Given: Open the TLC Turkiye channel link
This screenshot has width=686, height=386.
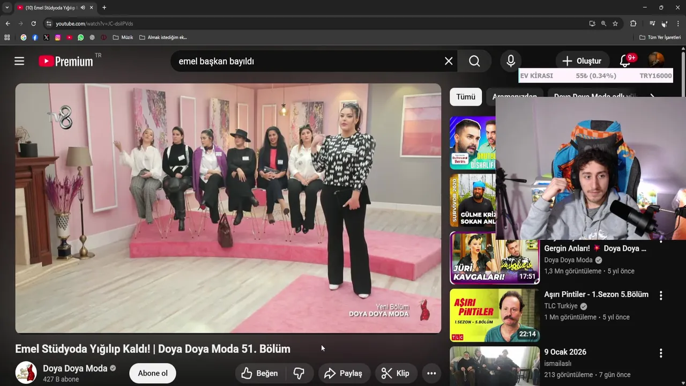Looking at the screenshot, I should coord(561,306).
